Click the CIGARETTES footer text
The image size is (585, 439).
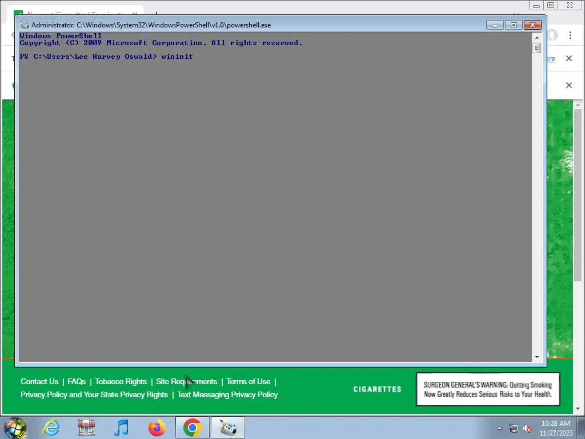pos(377,389)
